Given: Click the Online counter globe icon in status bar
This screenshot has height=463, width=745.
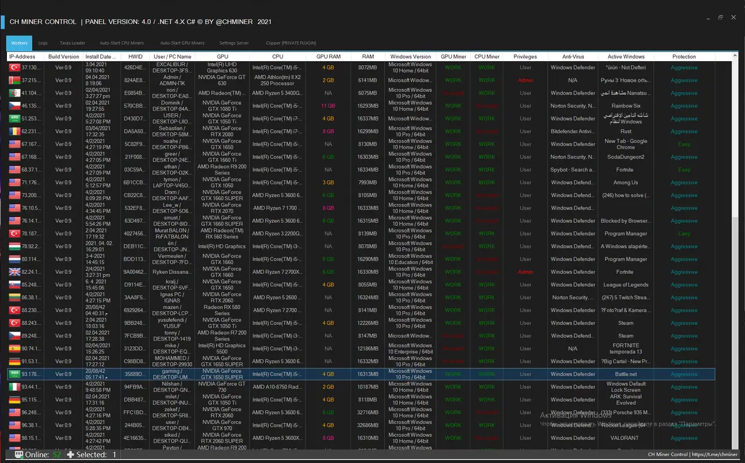Looking at the screenshot, I should (17, 454).
